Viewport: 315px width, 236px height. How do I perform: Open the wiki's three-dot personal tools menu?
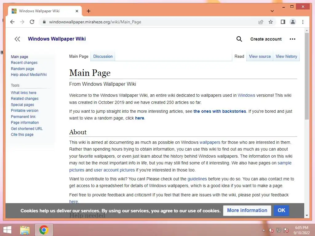point(293,39)
